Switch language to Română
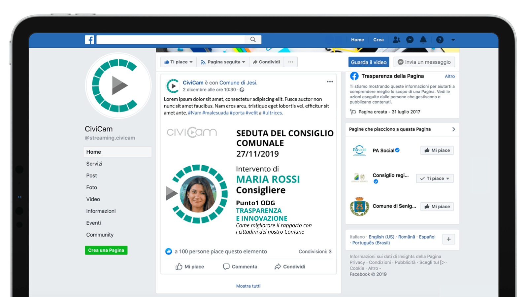Viewport: 528px width, 297px height. [407, 237]
